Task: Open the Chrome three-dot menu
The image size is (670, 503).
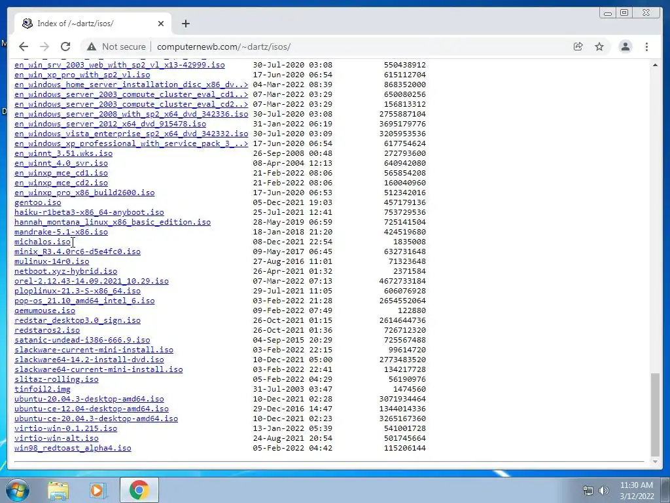Action: tap(646, 47)
